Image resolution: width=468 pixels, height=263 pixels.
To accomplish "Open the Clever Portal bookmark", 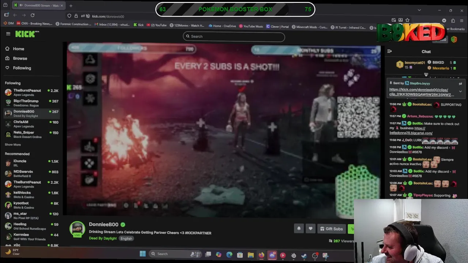I will pyautogui.click(x=278, y=27).
